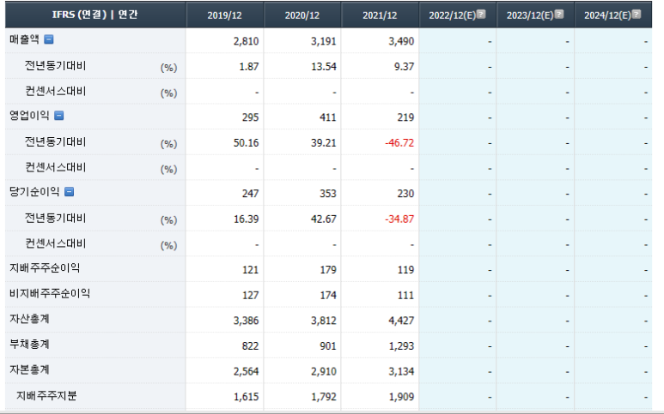664x414 pixels.
Task: Select the growth value 16.39
Action: 246,219
